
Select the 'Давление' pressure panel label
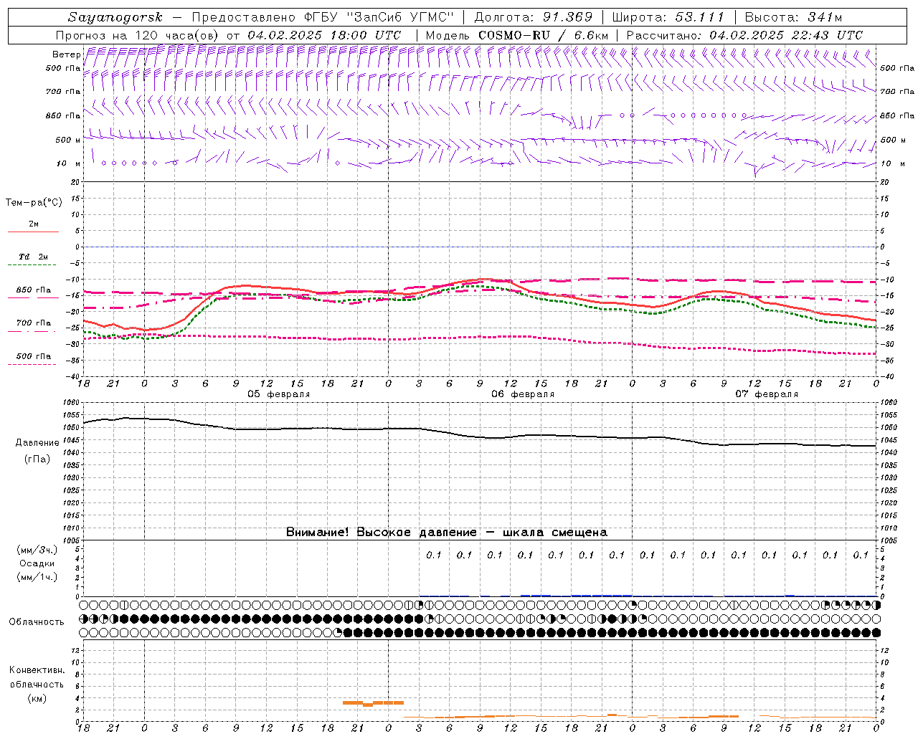[x=37, y=443]
